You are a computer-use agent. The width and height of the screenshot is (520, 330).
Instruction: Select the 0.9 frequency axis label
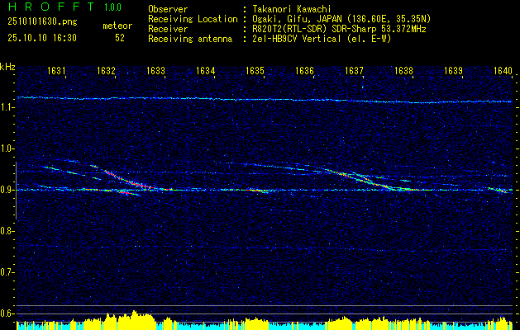click(8, 190)
